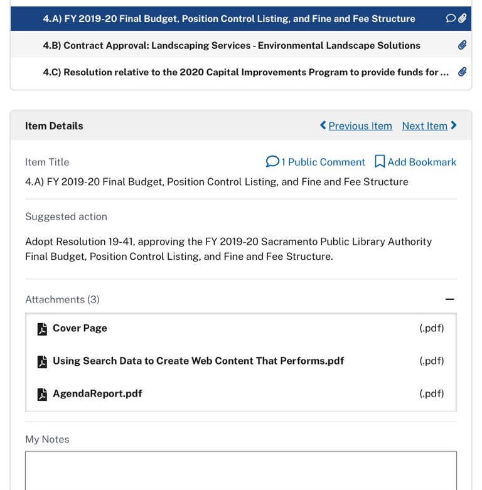Click right chevron beside Next Item
The image size is (482, 490).
(x=454, y=125)
